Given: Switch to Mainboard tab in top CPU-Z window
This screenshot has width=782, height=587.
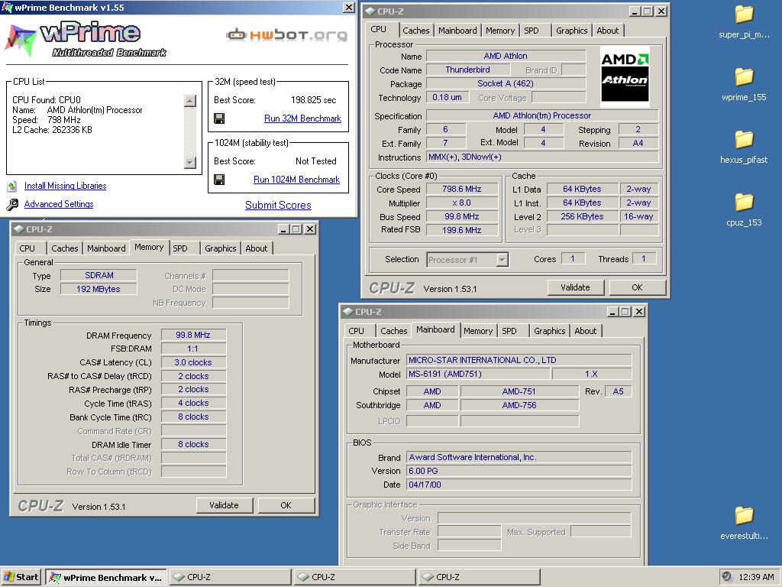Looking at the screenshot, I should click(x=457, y=31).
